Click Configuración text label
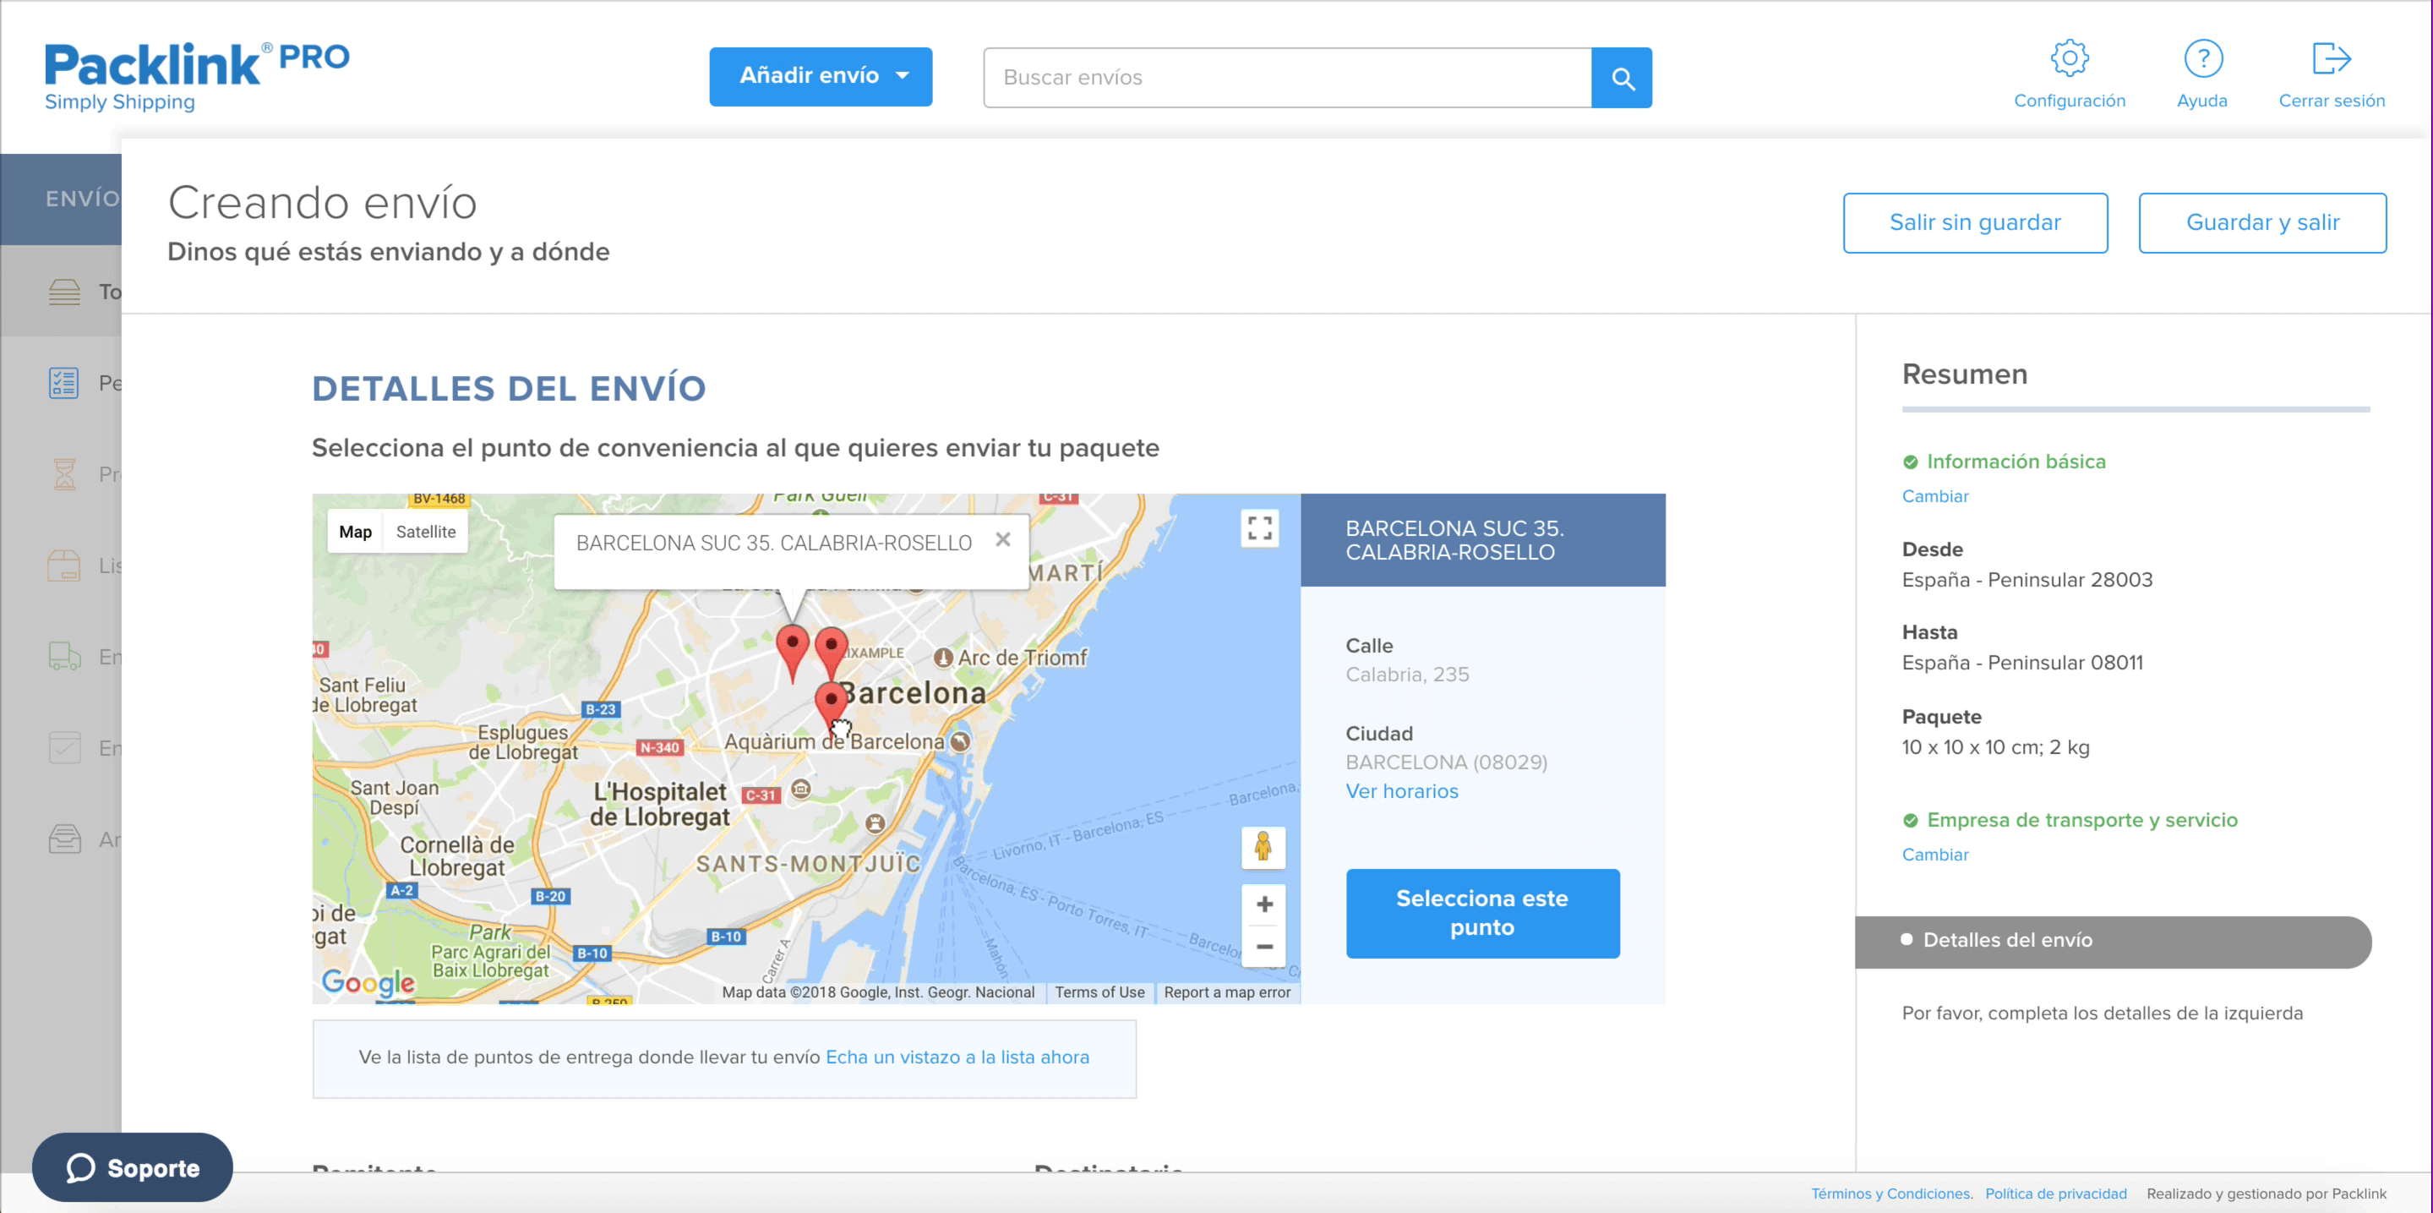2433x1213 pixels. tap(2070, 101)
